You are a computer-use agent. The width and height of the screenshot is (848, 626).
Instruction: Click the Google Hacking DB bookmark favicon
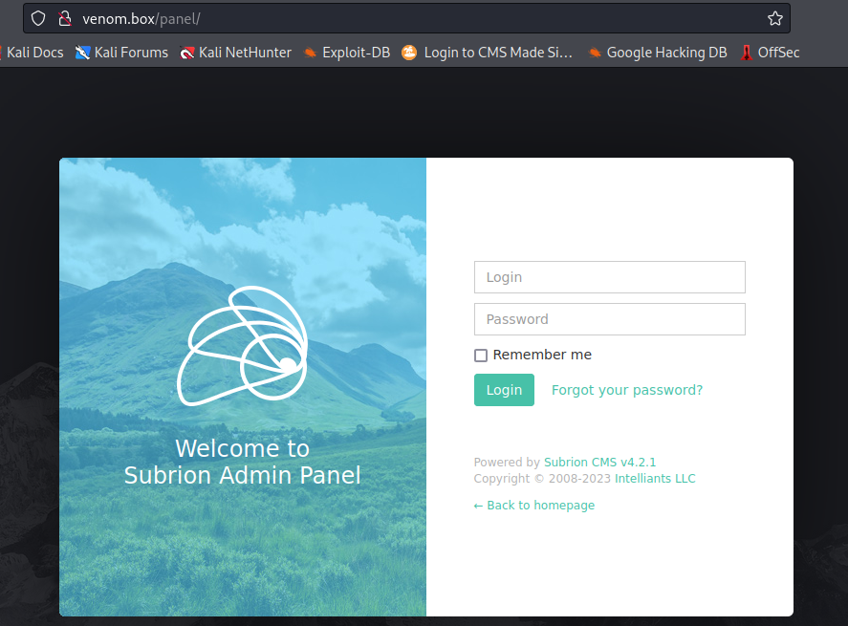click(595, 53)
